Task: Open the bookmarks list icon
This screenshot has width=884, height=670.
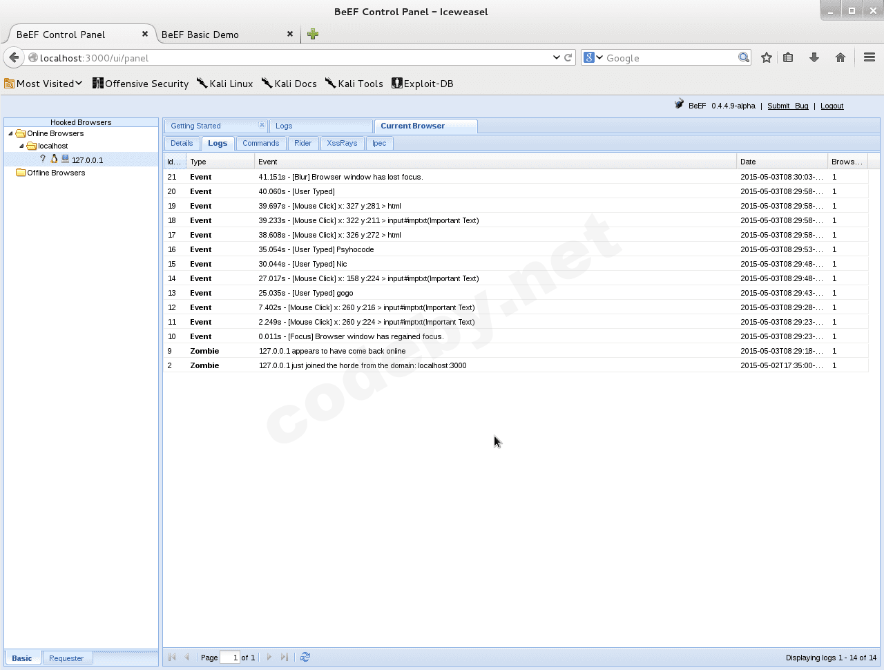Action: click(x=788, y=57)
